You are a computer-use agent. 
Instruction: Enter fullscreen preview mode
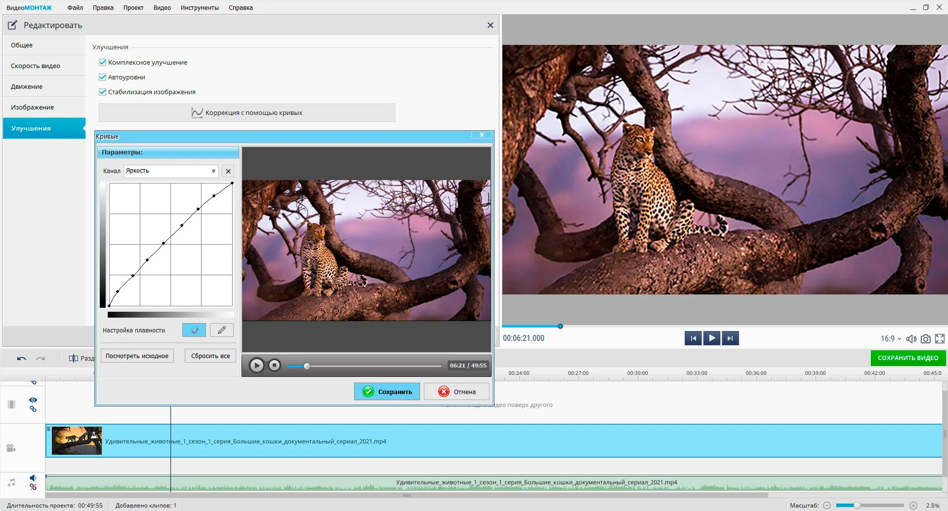(940, 339)
